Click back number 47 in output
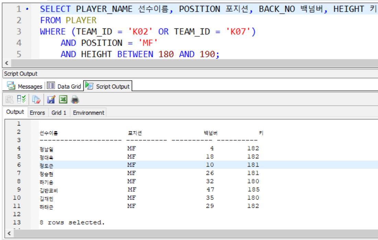The image size is (378, 240). point(210,190)
